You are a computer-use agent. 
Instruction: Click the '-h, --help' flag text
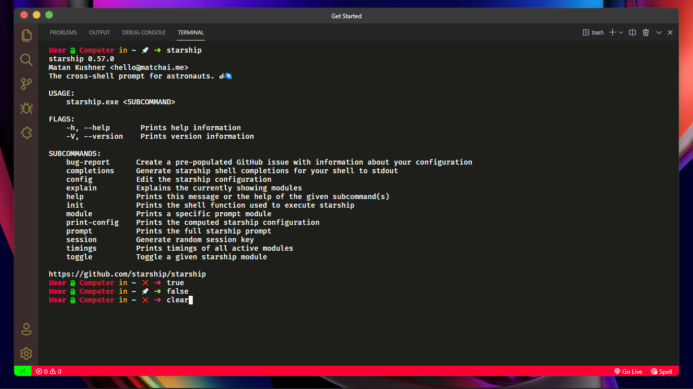[x=88, y=128]
